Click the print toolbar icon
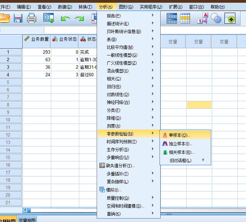246x222 pixels. coord(31,18)
